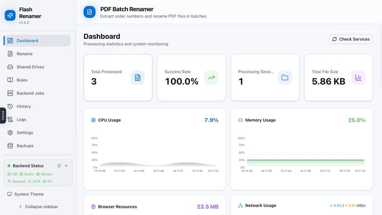The image size is (382, 215).
Task: Click the Total File Size chart icon
Action: 359,77
